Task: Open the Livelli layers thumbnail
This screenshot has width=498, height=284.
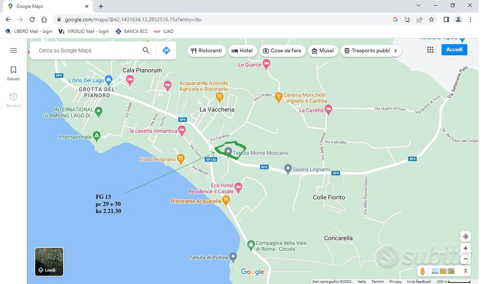Action: [49, 262]
